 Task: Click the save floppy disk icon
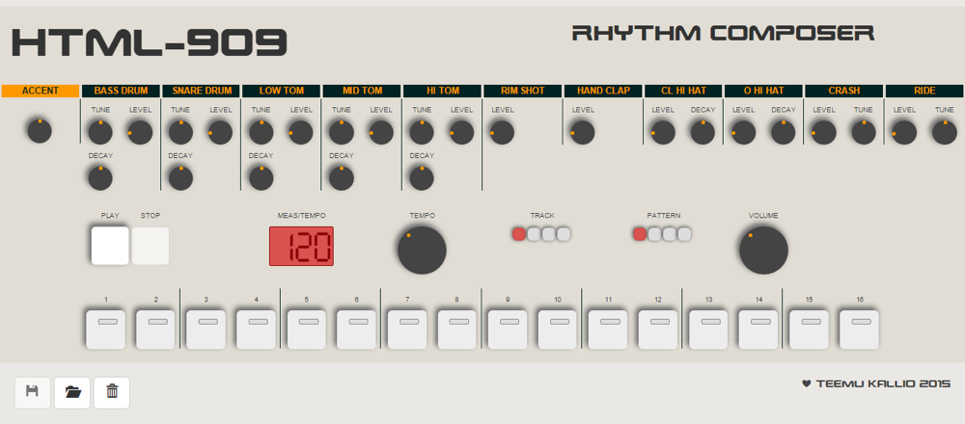[x=33, y=391]
